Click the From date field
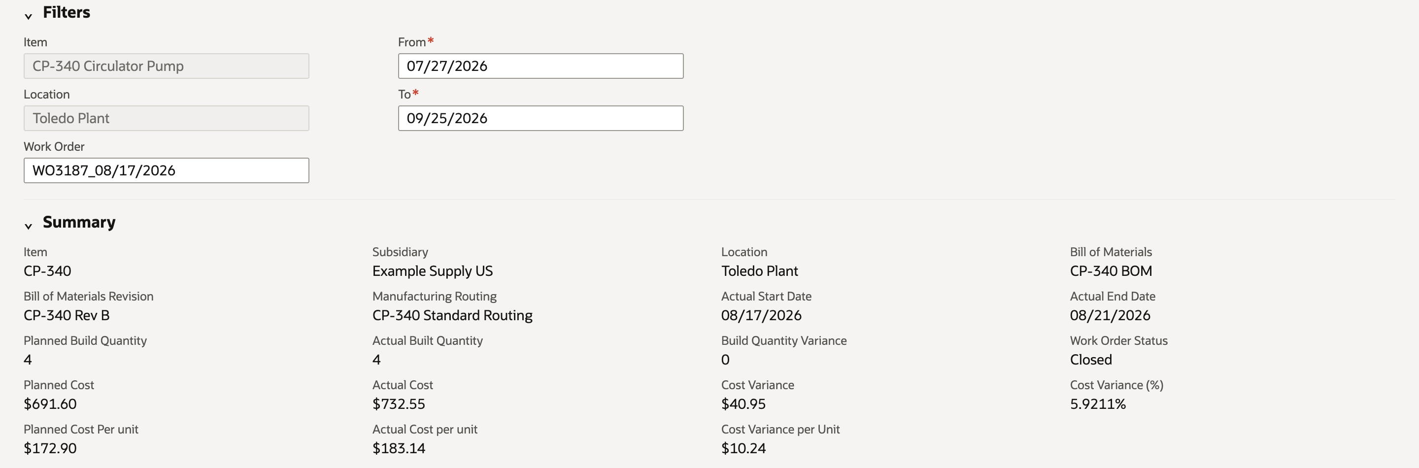This screenshot has height=468, width=1419. click(541, 66)
